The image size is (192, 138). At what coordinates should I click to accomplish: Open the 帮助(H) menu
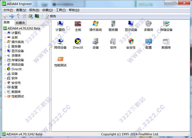pyautogui.click(x=74, y=10)
